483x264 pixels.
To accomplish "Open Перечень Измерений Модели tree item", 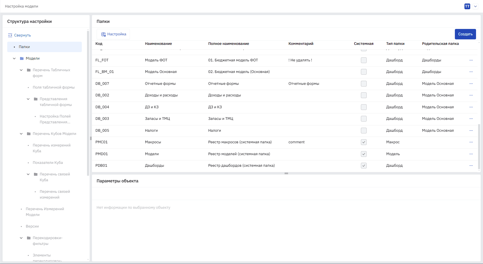I will pos(45,212).
